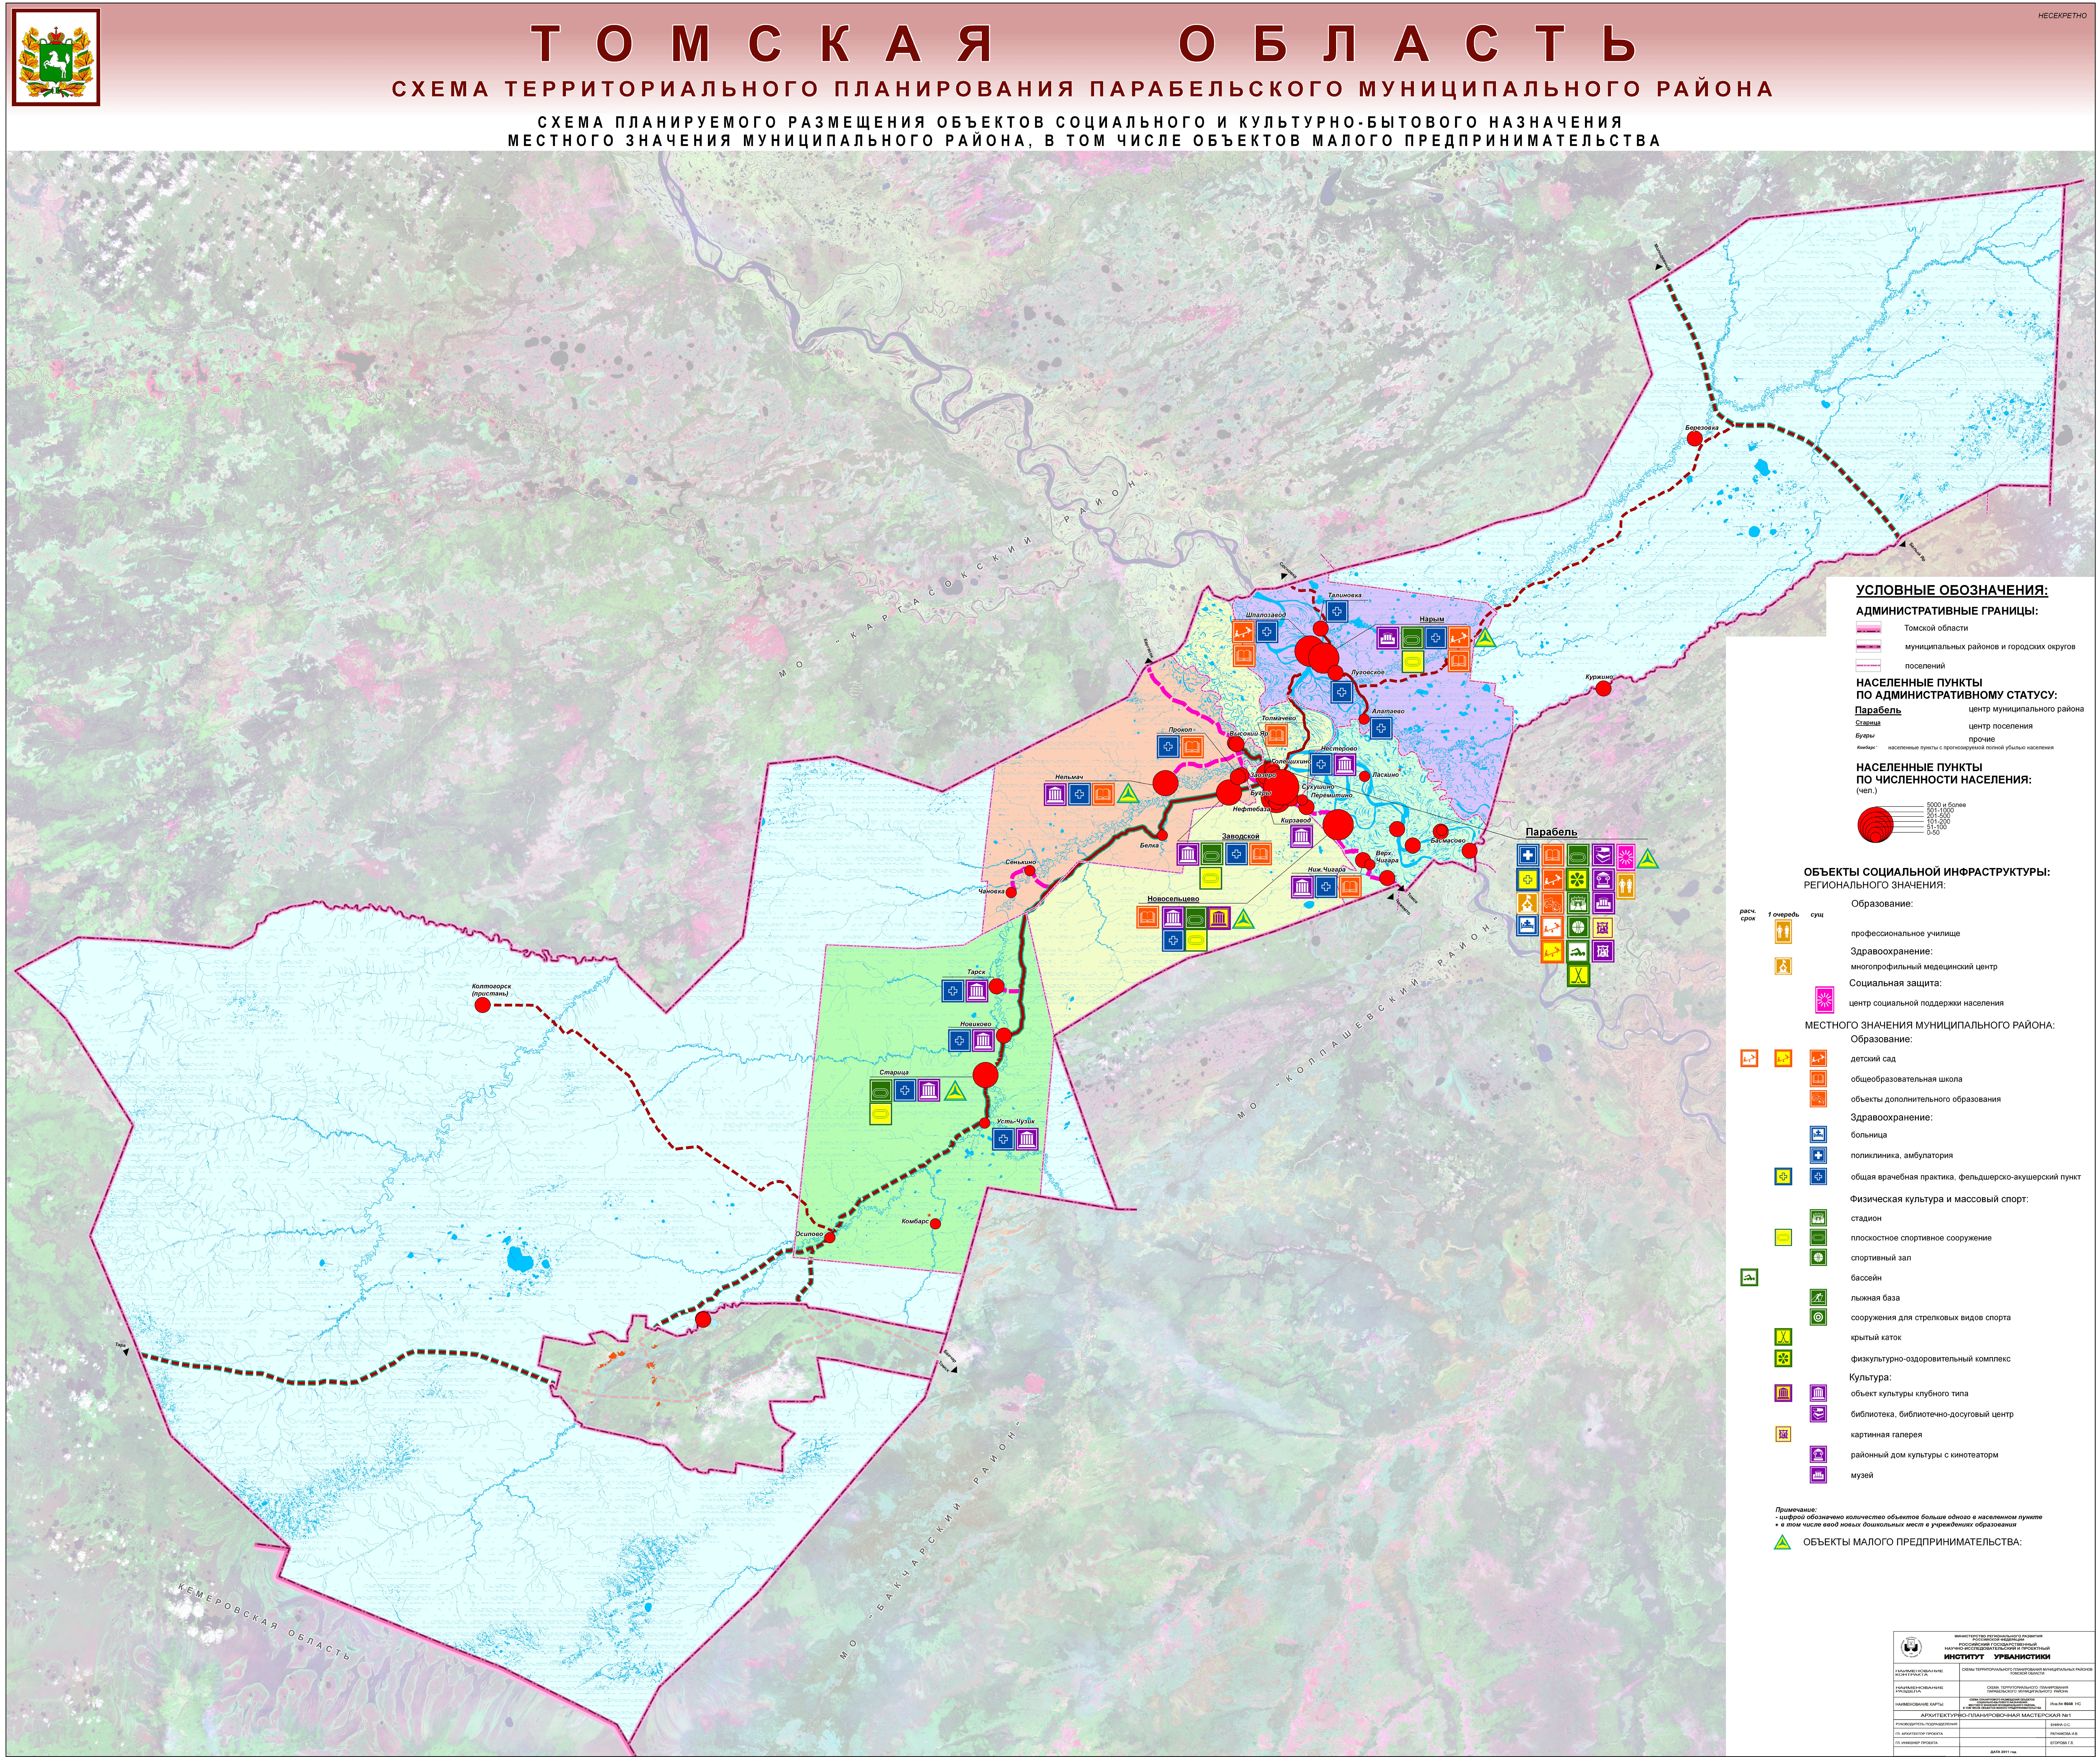Click the районный дом культуры legend icon

point(1818,1455)
